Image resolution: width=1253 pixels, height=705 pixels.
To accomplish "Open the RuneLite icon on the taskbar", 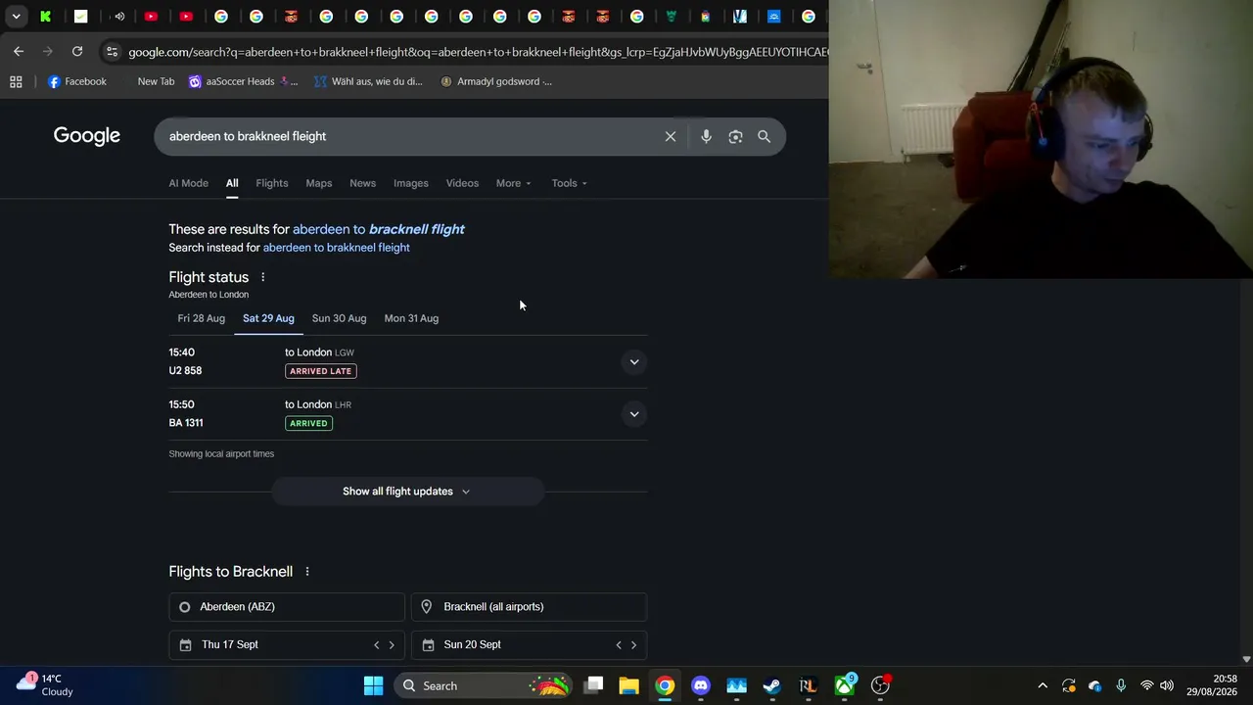I will 808,685.
